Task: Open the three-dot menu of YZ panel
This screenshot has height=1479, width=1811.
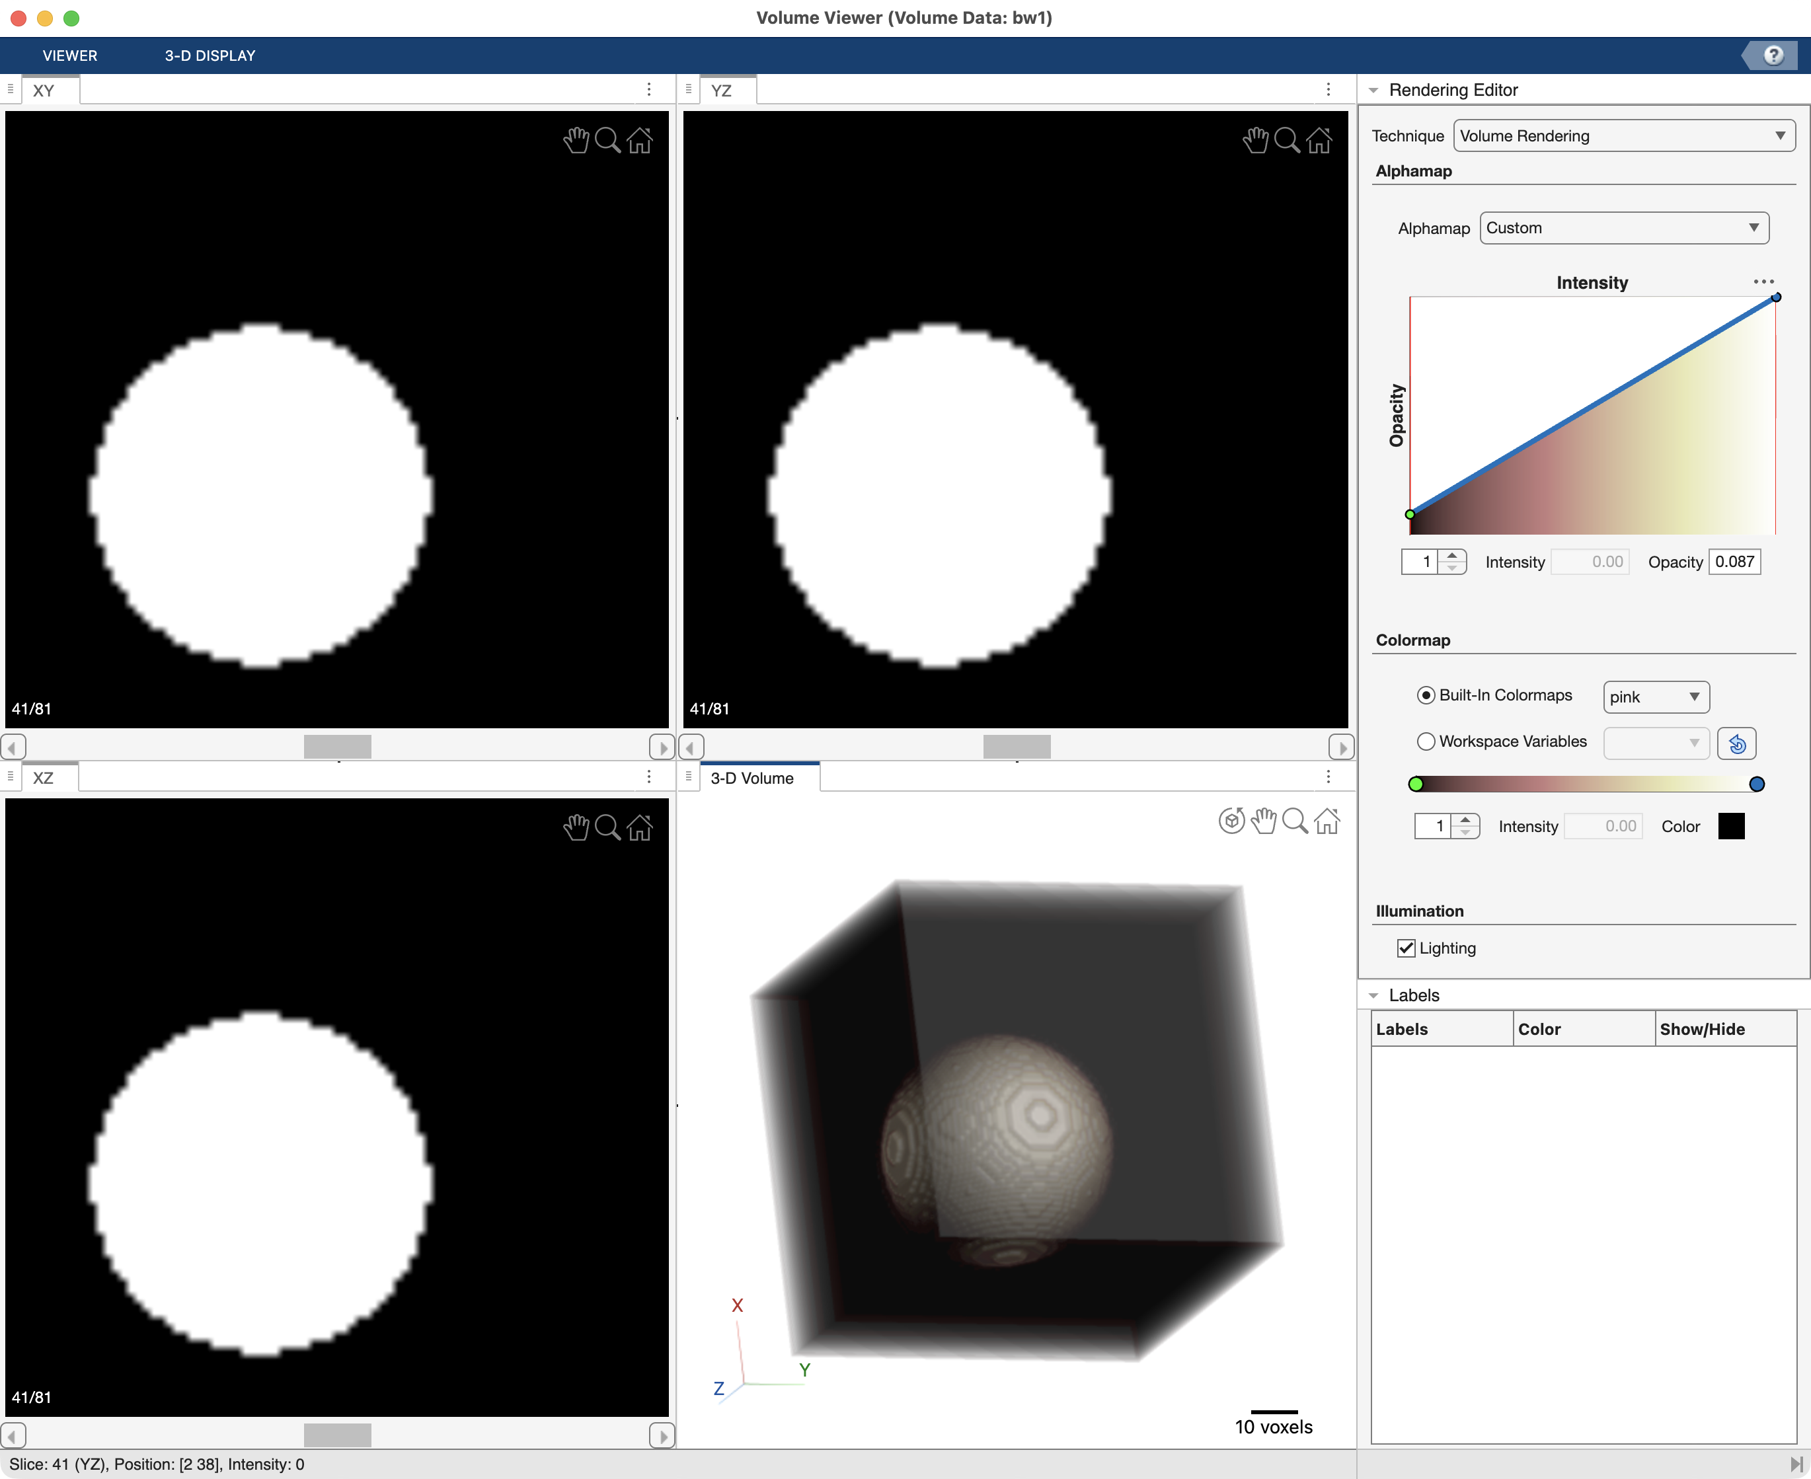Action: click(x=1328, y=89)
